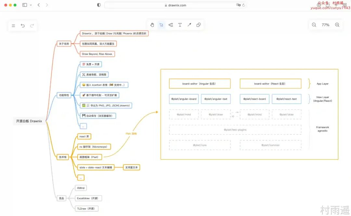The height and width of the screenshot is (216, 351).
Task: Select the @plait/react-board box
Action: 254,99
